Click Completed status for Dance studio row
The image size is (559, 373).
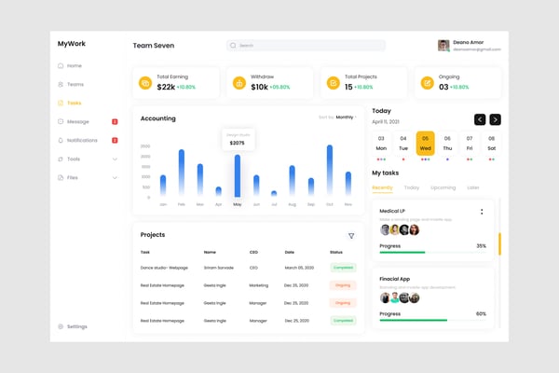click(343, 268)
